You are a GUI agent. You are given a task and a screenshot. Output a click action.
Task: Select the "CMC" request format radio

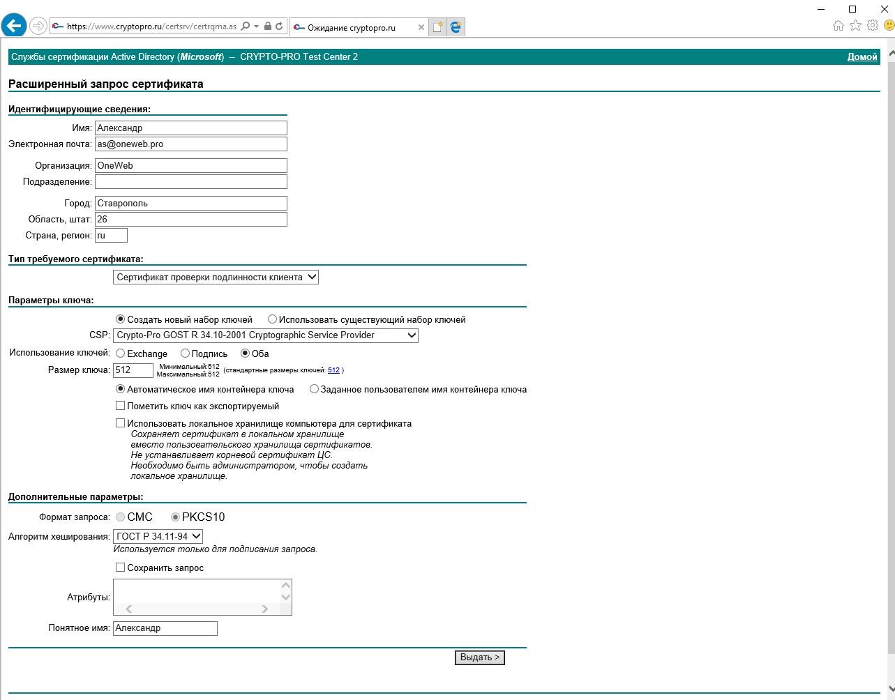coord(121,517)
